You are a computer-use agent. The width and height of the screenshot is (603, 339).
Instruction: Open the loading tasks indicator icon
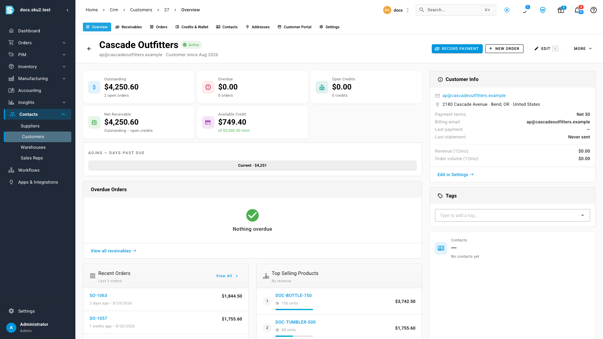click(x=525, y=10)
